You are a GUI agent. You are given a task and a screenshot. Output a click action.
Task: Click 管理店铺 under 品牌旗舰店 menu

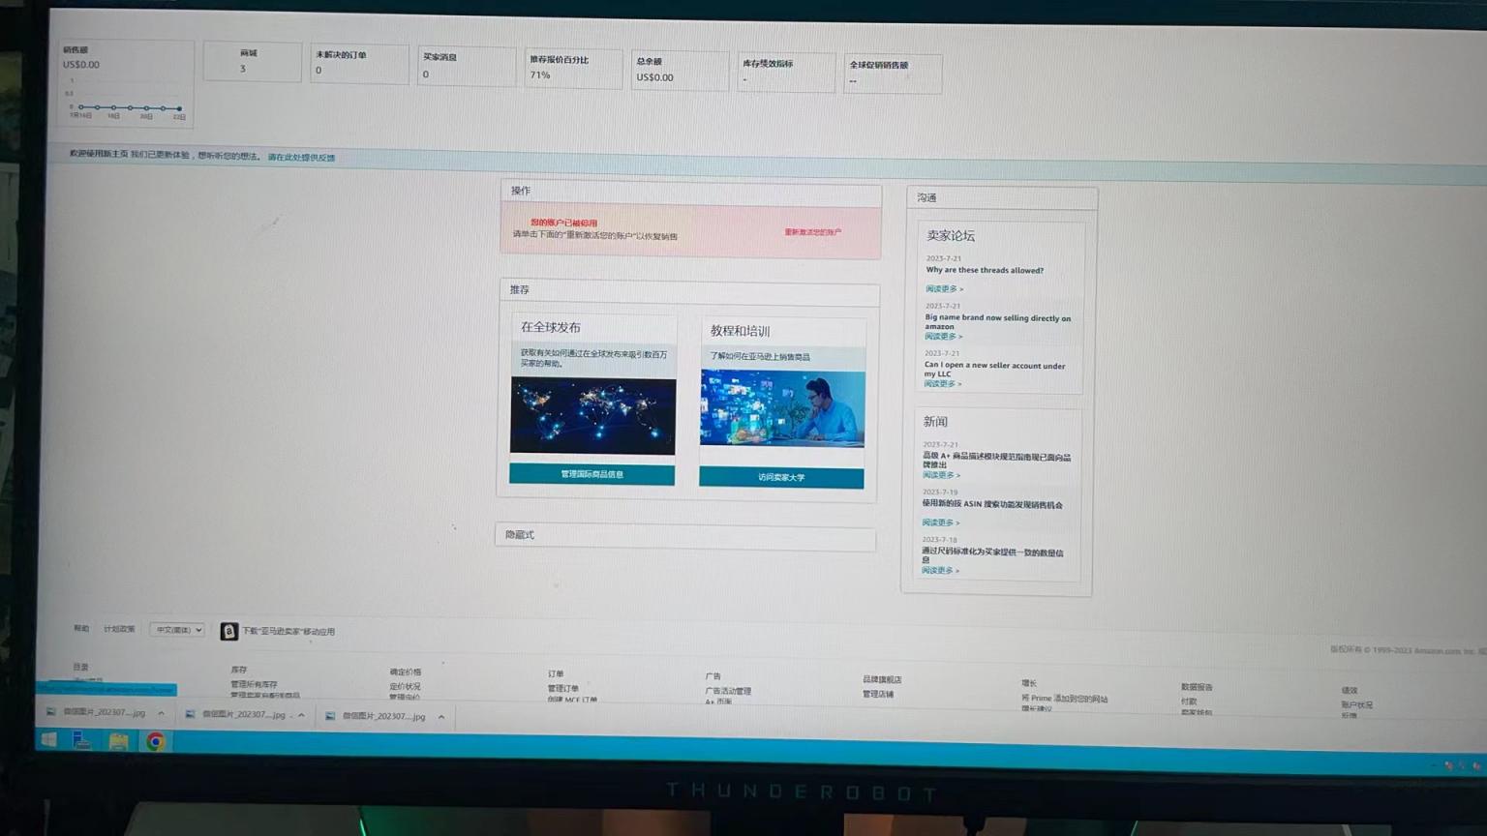coord(878,694)
